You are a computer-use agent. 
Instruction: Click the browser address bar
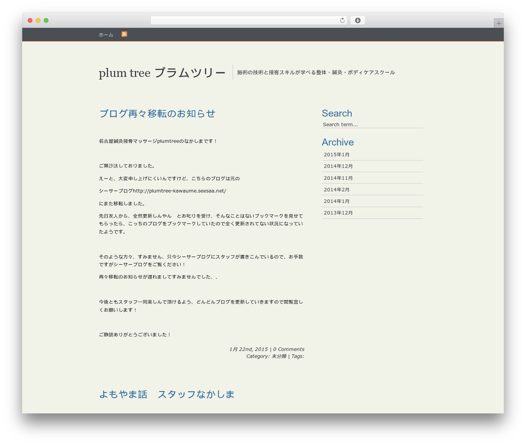coord(249,21)
